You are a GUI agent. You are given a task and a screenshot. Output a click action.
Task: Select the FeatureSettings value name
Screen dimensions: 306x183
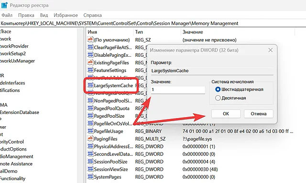tap(110, 70)
